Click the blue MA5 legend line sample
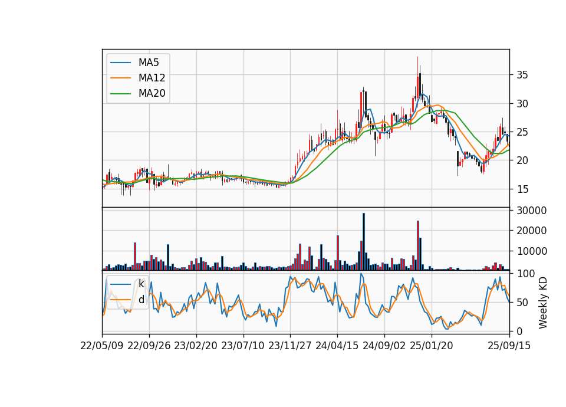Viewport: 566px width, 407px height. coord(120,63)
